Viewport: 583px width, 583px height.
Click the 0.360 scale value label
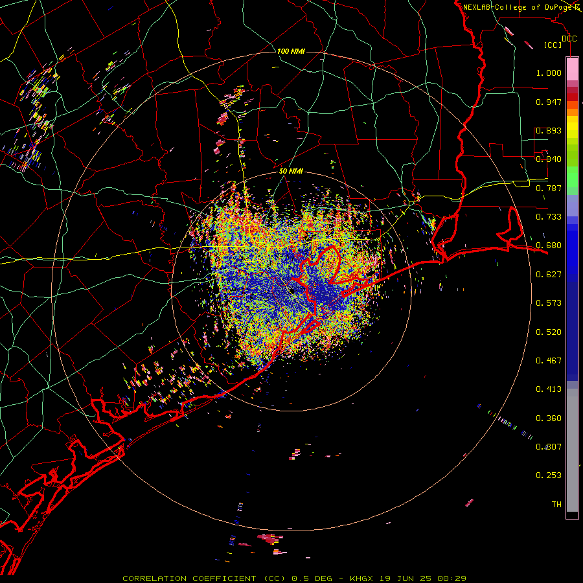click(x=549, y=418)
